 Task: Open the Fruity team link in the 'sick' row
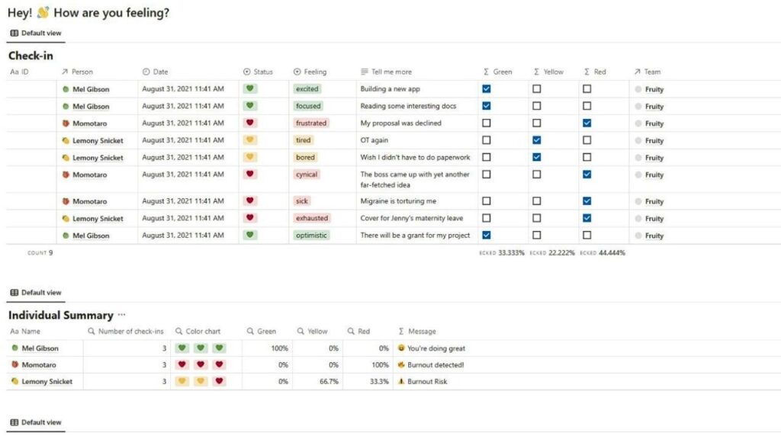[654, 202]
